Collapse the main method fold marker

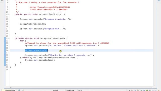tap(9, 14)
